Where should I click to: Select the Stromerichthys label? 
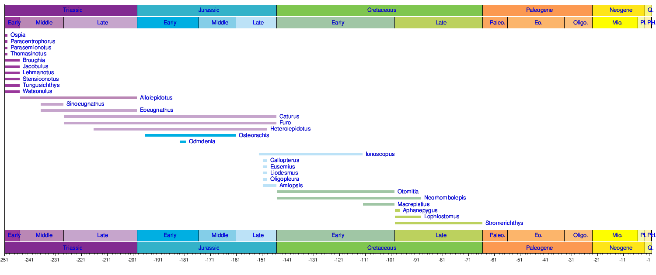point(504,223)
